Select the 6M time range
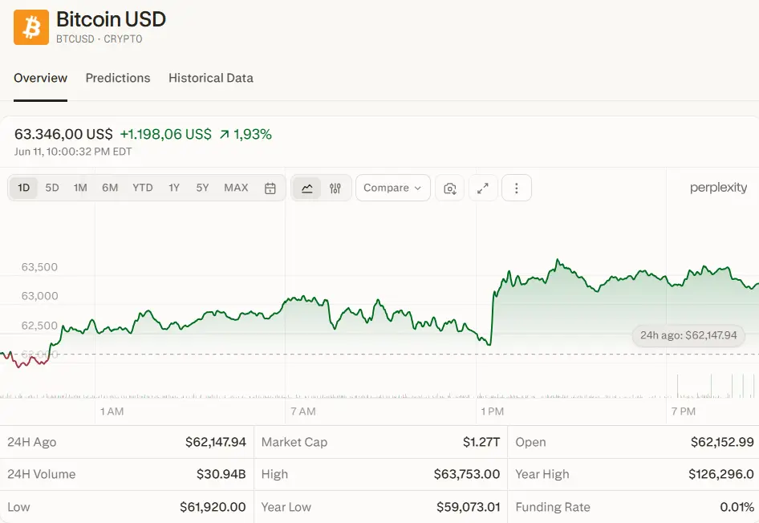This screenshot has height=523, width=759. [x=110, y=188]
